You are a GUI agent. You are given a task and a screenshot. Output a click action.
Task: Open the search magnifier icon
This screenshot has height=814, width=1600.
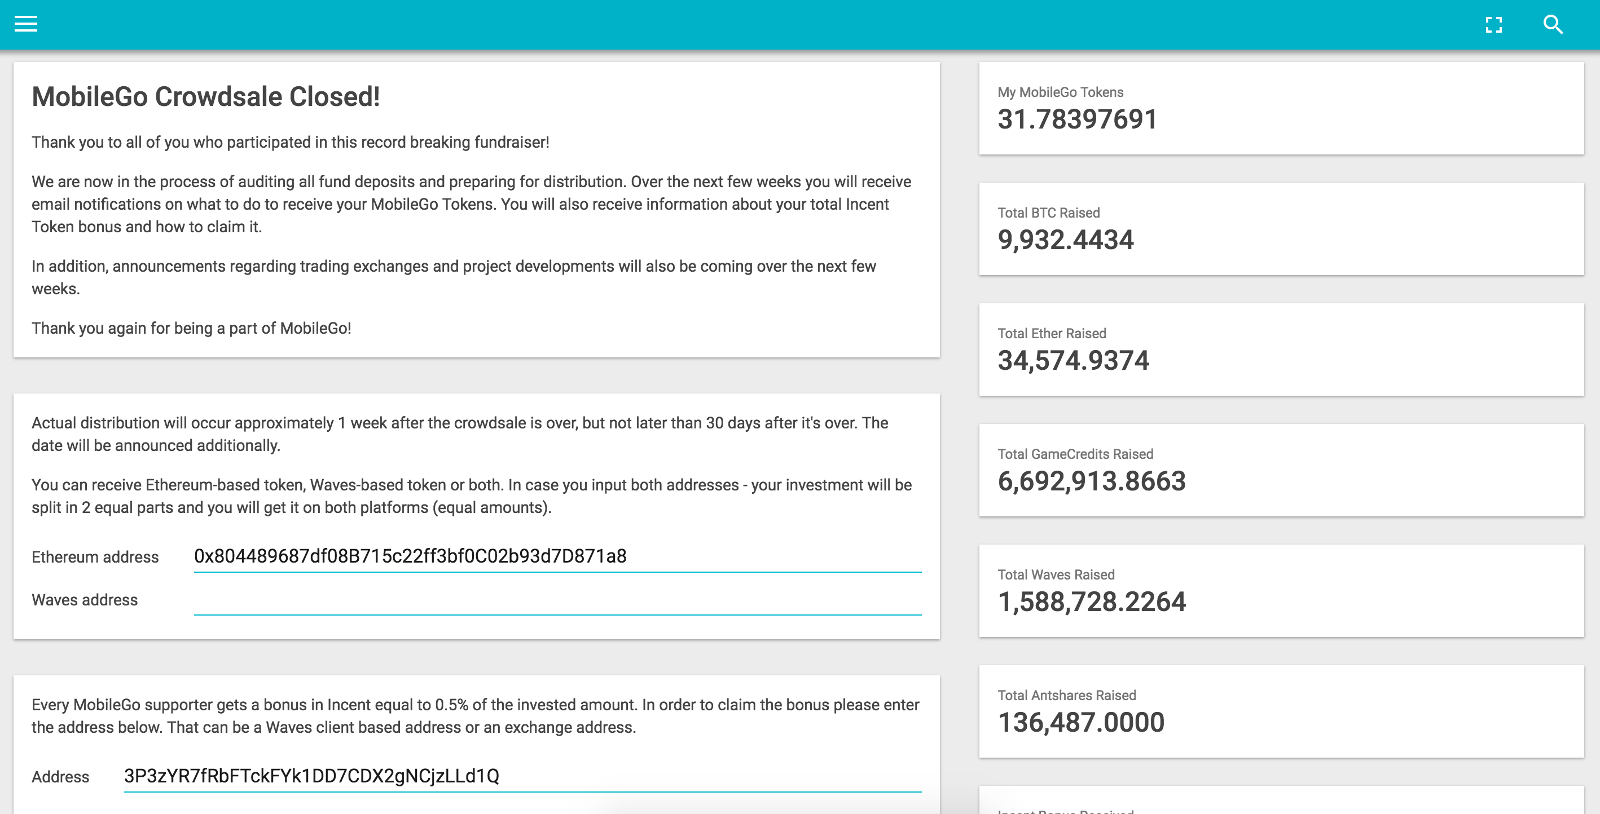[1552, 25]
